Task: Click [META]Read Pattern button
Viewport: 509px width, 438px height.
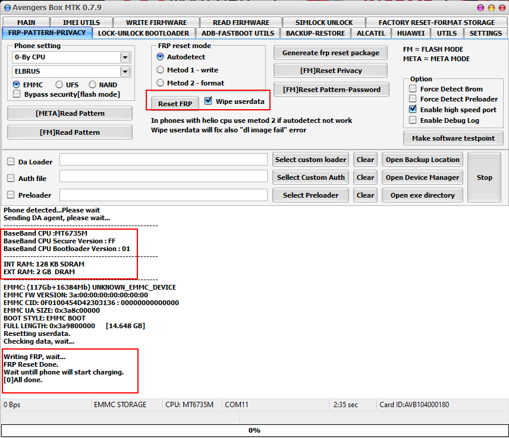Action: tap(70, 113)
